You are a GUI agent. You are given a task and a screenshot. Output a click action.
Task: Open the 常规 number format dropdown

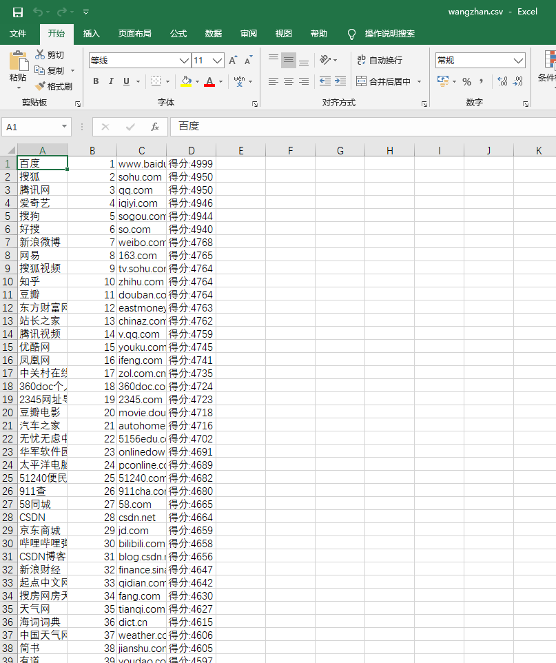pyautogui.click(x=518, y=61)
